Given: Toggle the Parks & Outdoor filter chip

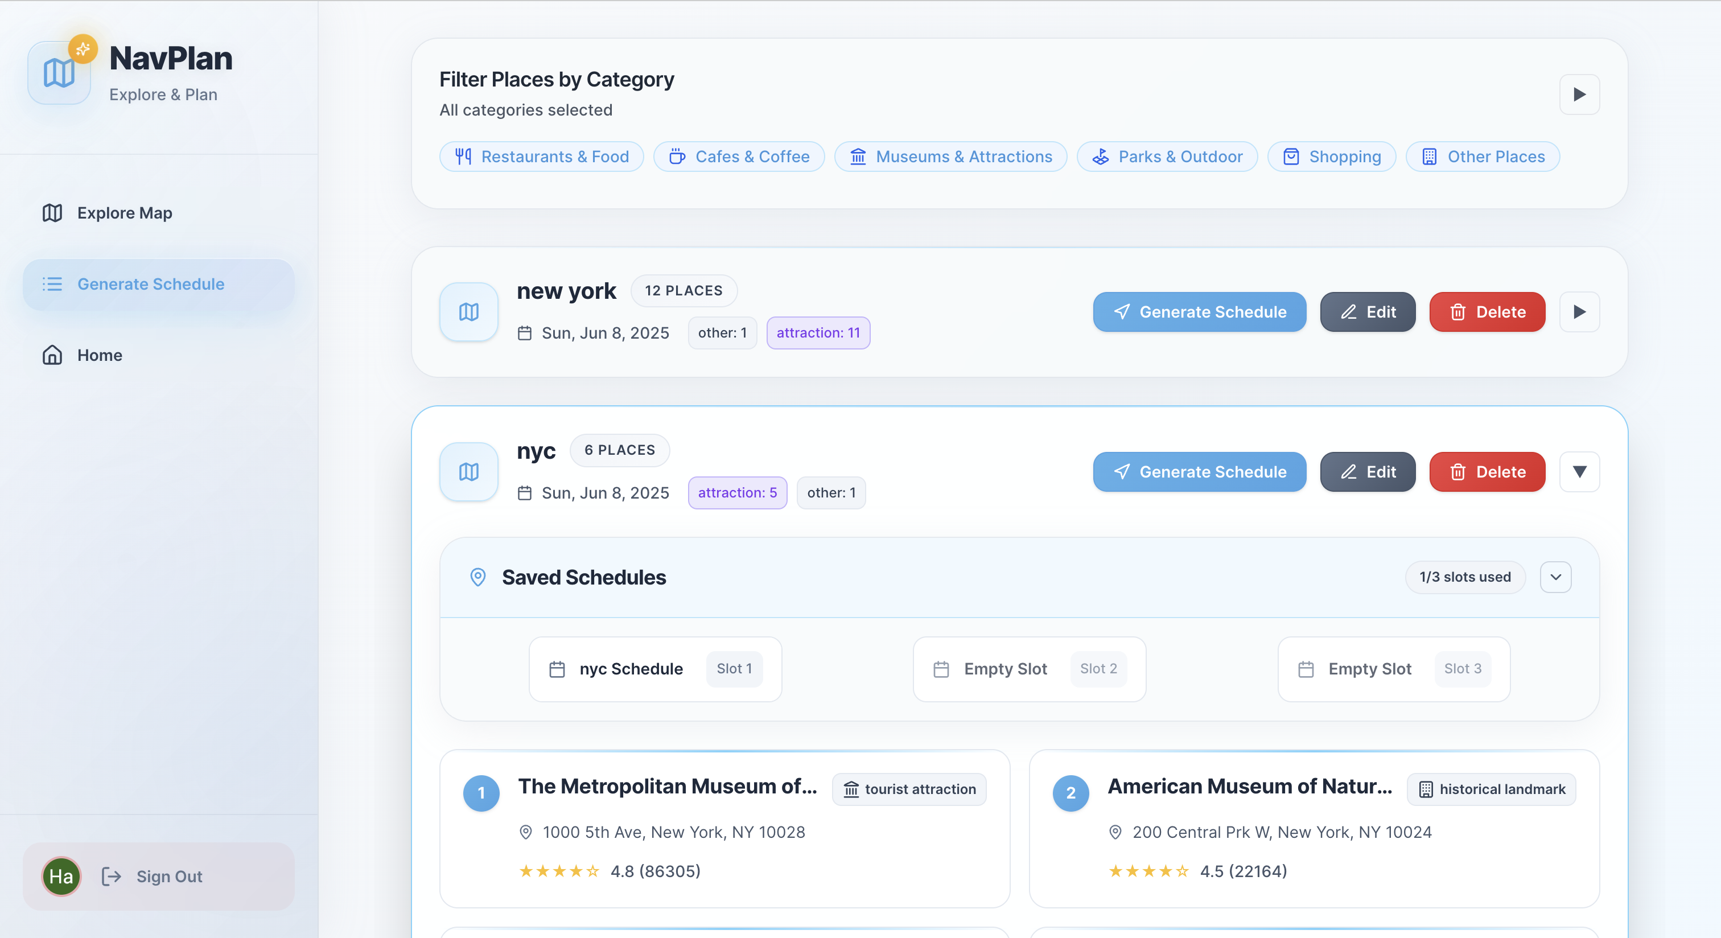Looking at the screenshot, I should (1167, 157).
